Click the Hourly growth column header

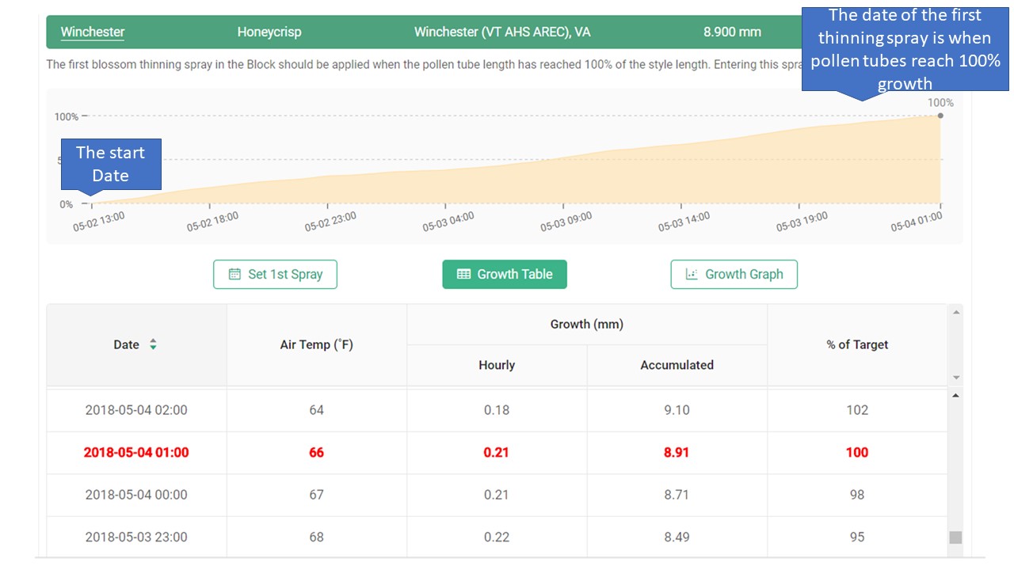pos(497,365)
